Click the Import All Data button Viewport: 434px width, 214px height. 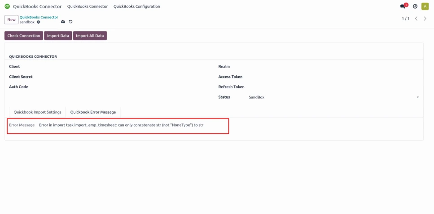(x=90, y=36)
